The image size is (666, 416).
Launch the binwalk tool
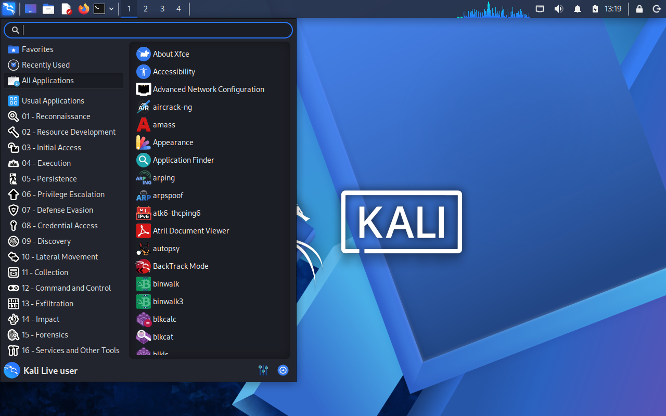(210, 284)
